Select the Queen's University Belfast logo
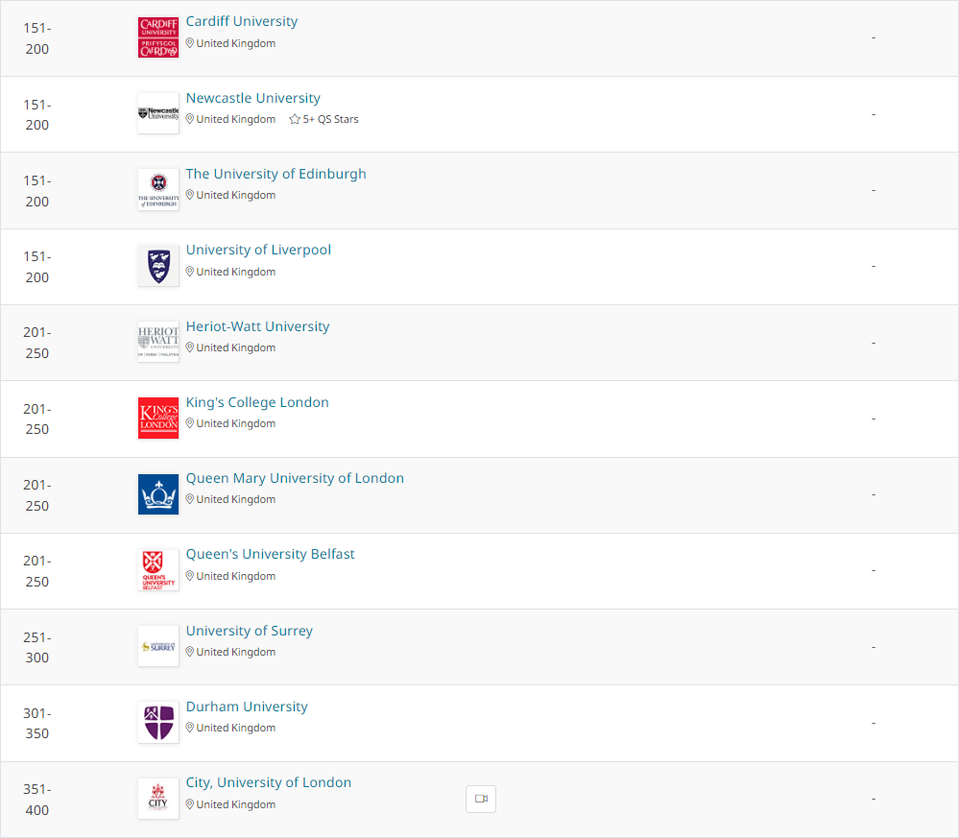The width and height of the screenshot is (959, 838). pyautogui.click(x=158, y=570)
